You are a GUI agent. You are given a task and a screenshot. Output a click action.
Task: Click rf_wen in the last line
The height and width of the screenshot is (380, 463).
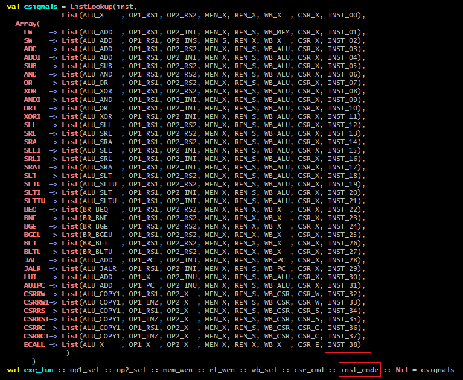coord(222,370)
